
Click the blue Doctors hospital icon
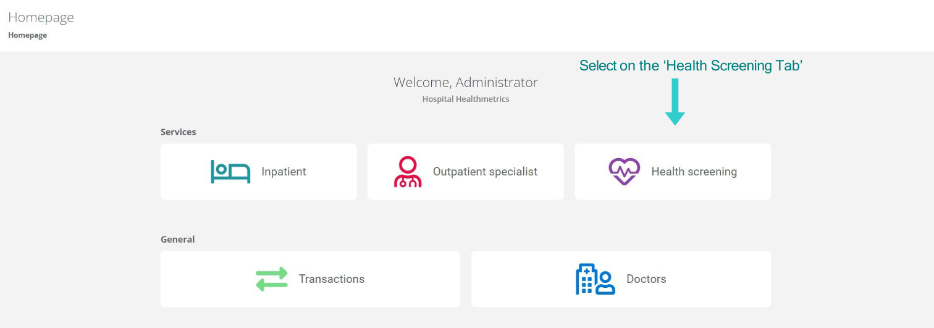(x=595, y=279)
